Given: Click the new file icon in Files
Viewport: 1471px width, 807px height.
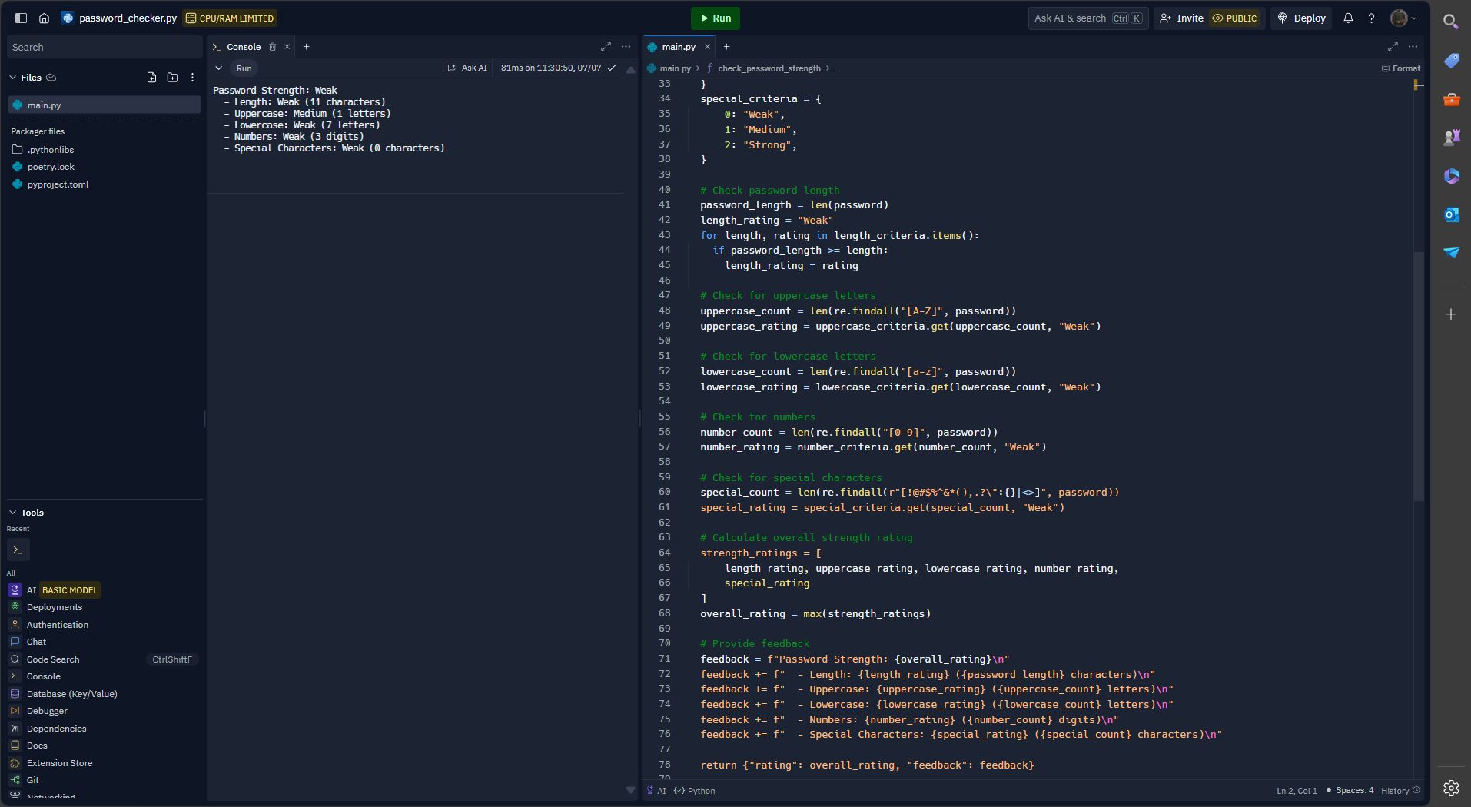Looking at the screenshot, I should point(151,78).
